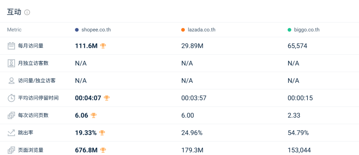
Task: Click the 页面浏览量 row label
Action: (31, 150)
